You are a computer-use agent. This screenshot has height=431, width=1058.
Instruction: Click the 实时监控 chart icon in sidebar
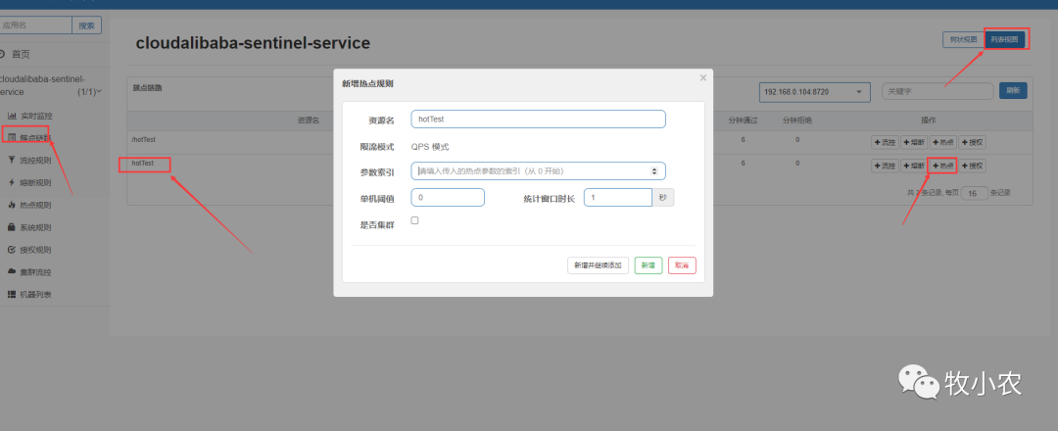[12, 116]
